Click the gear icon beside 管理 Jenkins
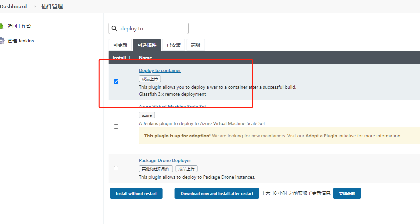 [2, 41]
